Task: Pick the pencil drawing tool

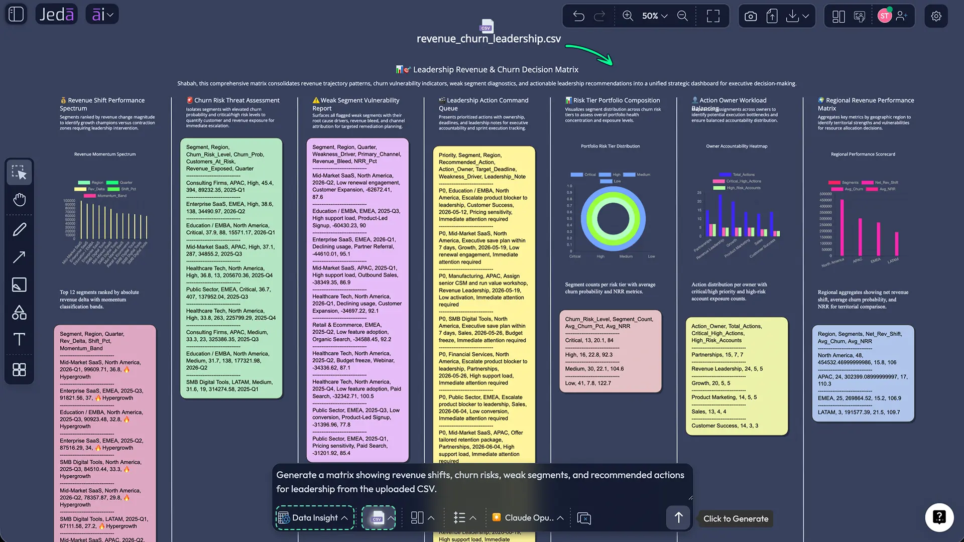Action: (x=19, y=230)
